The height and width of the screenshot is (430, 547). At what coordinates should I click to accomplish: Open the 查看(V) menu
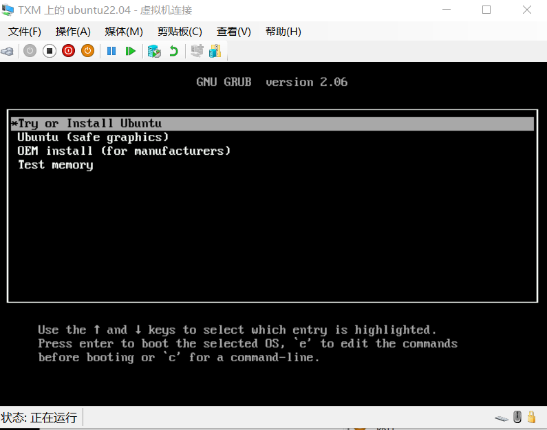click(234, 32)
